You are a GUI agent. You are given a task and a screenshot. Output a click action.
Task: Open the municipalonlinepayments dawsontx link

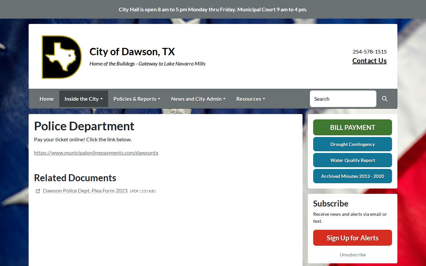(x=96, y=153)
